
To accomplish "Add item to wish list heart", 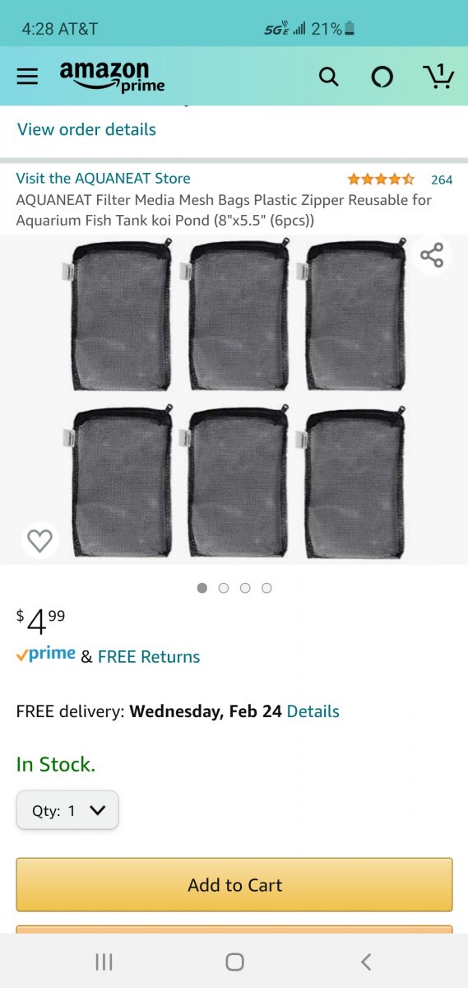I will coord(39,540).
